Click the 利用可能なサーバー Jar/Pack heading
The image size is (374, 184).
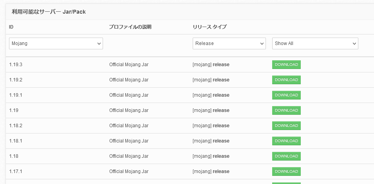pos(49,12)
